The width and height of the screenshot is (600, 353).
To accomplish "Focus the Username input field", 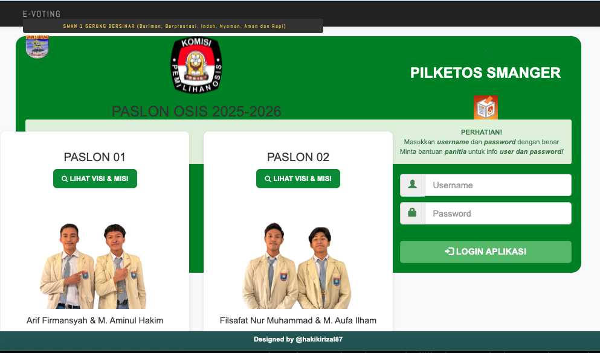I will point(497,185).
